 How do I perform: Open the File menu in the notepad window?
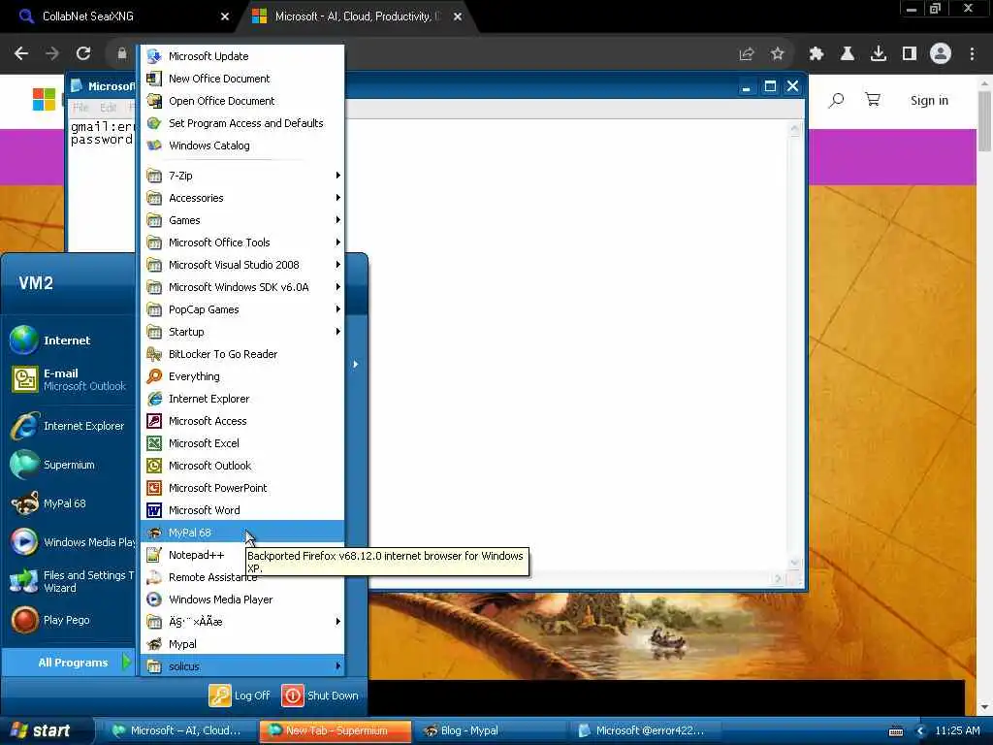pyautogui.click(x=80, y=107)
